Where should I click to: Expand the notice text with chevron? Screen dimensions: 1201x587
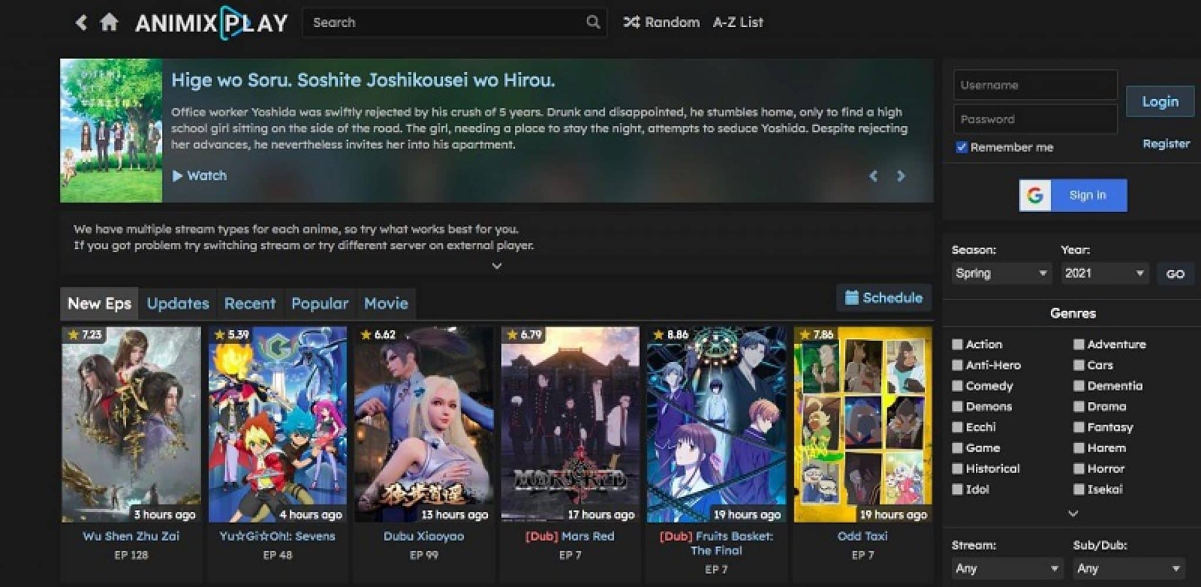(x=497, y=266)
